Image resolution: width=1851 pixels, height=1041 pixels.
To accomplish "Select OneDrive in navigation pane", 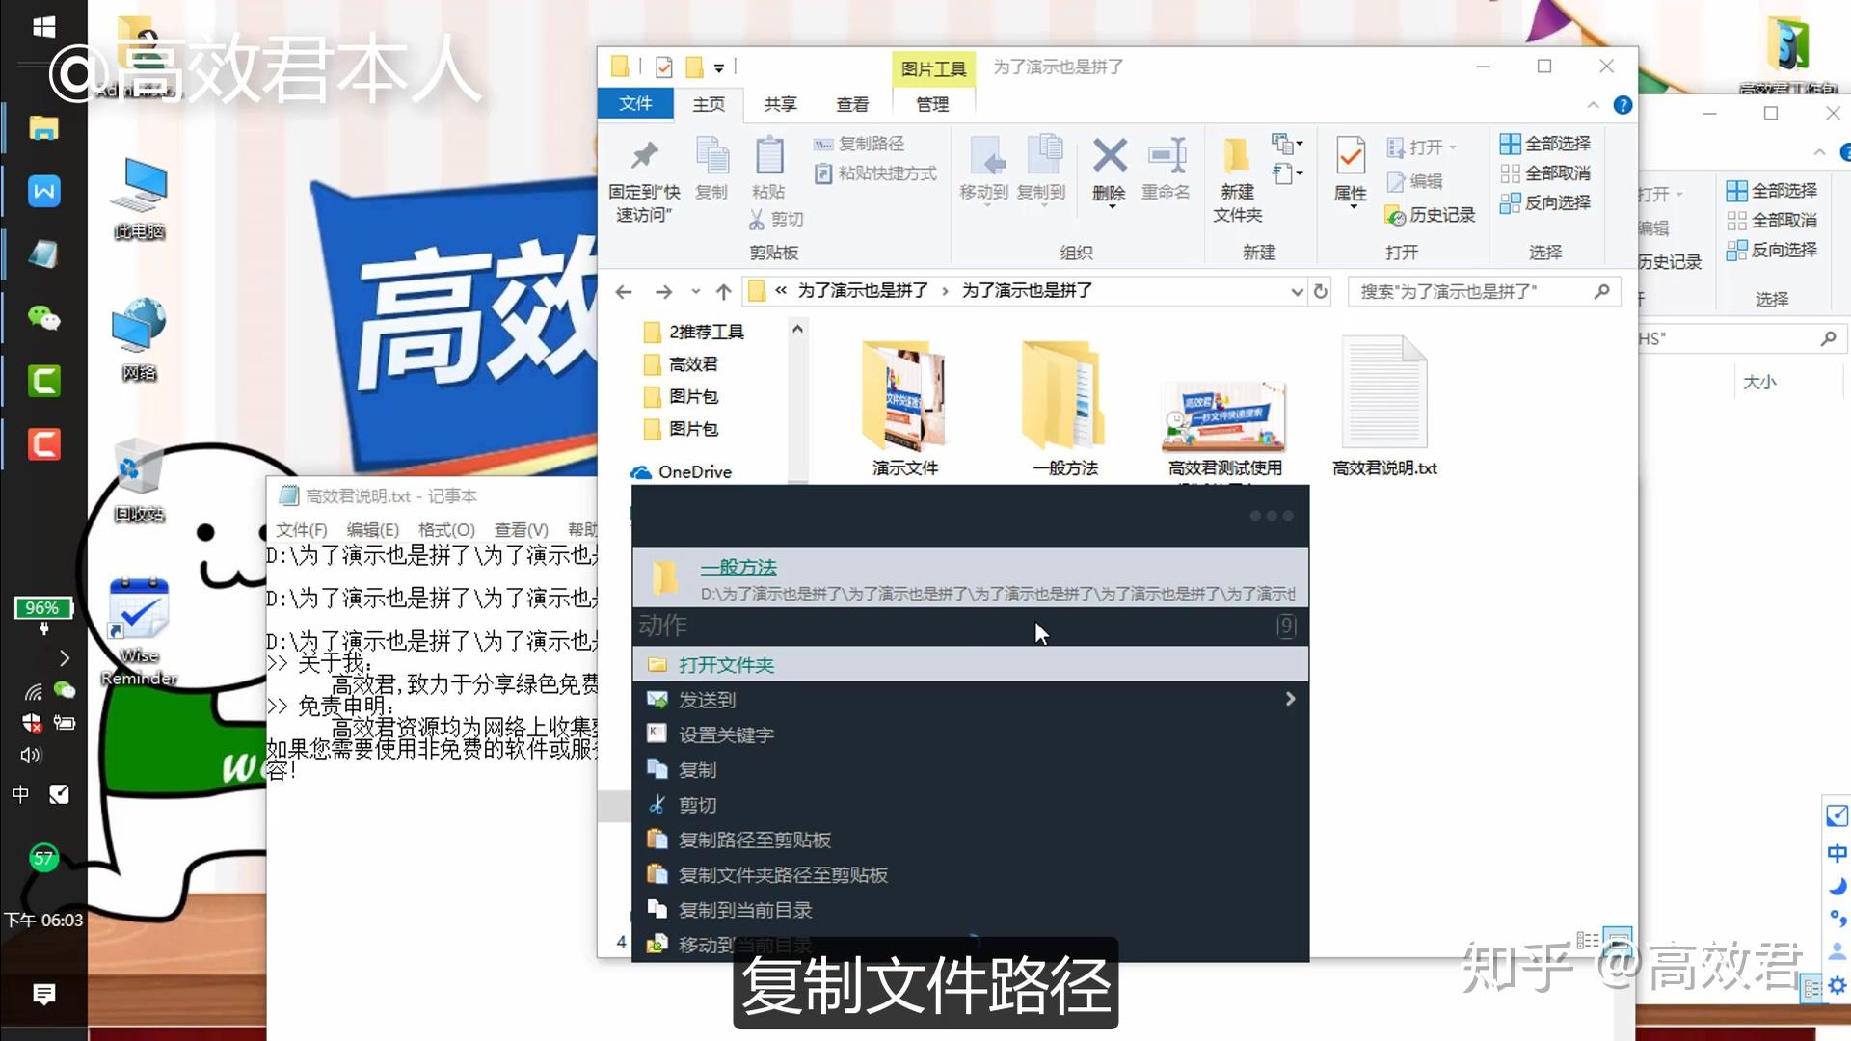I will click(682, 472).
